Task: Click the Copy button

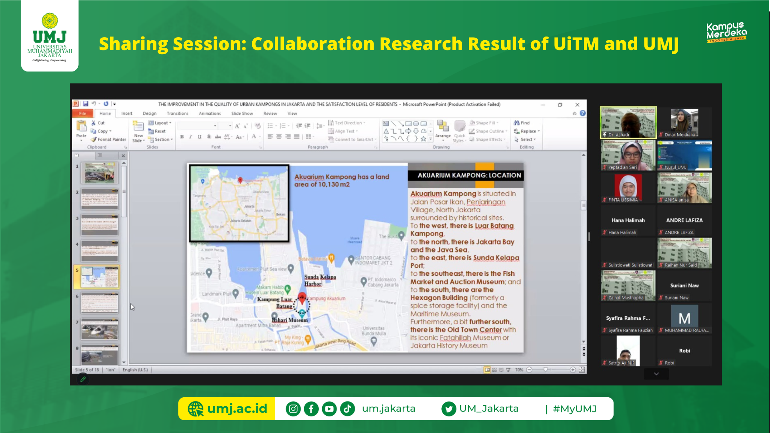Action: click(x=101, y=131)
